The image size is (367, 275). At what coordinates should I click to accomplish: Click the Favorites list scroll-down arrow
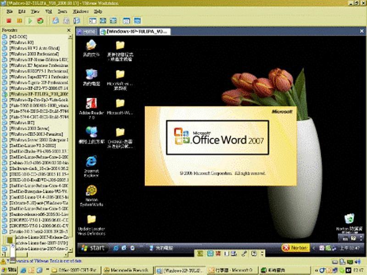pos(70,250)
